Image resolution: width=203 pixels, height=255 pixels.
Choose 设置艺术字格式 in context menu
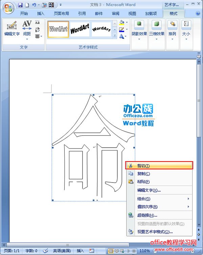(x=159, y=232)
